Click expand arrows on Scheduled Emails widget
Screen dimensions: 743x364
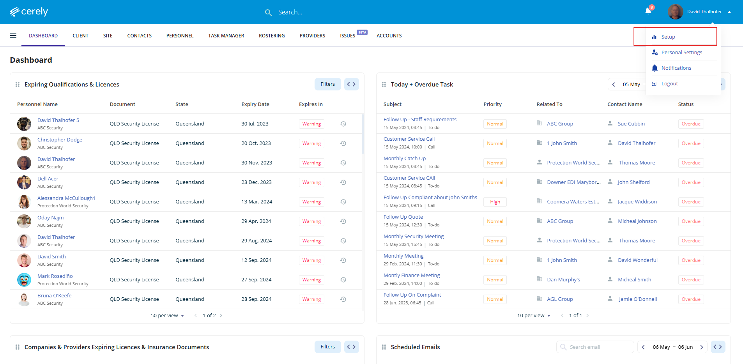pos(718,347)
